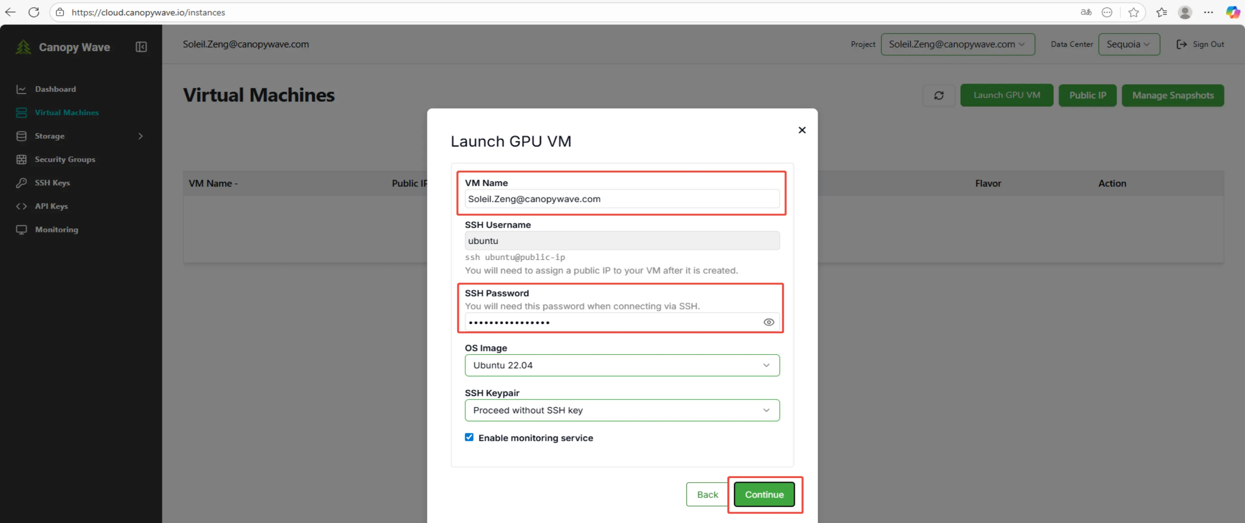
Task: Uncheck Enable monitoring service checkbox
Action: click(x=469, y=437)
